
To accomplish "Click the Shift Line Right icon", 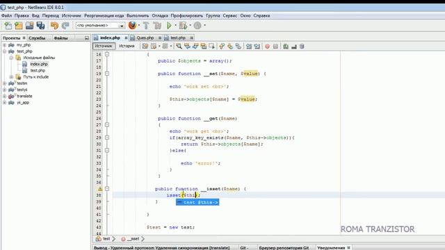I will (x=257, y=47).
